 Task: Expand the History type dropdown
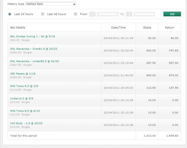50,4
